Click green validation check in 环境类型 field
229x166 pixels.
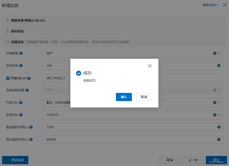215,53
